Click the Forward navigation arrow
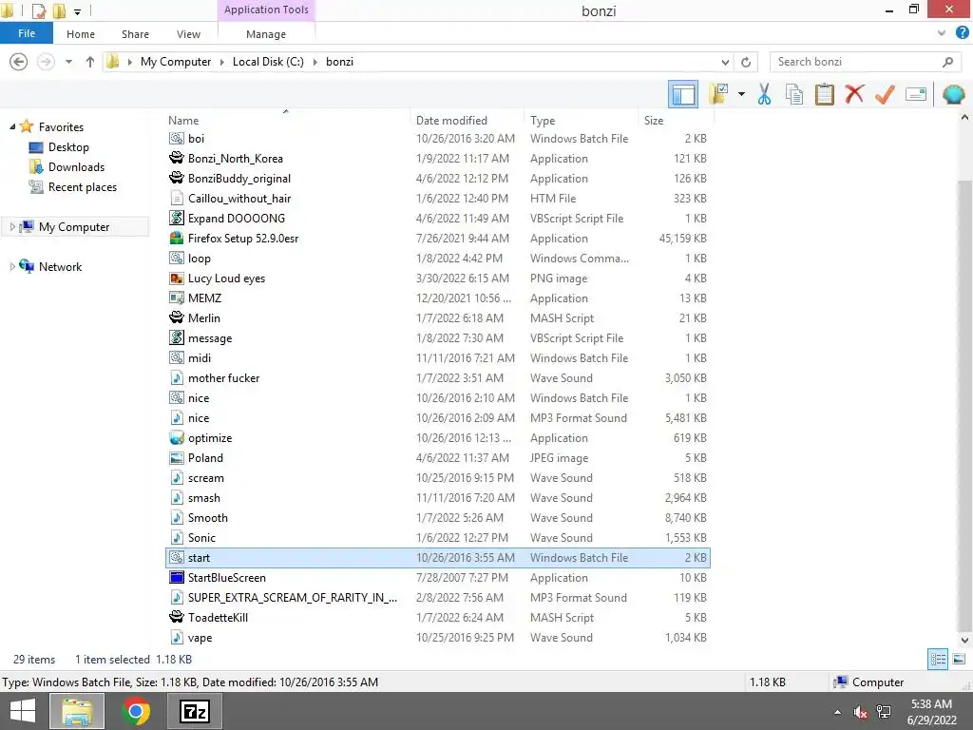The image size is (973, 730). [46, 62]
